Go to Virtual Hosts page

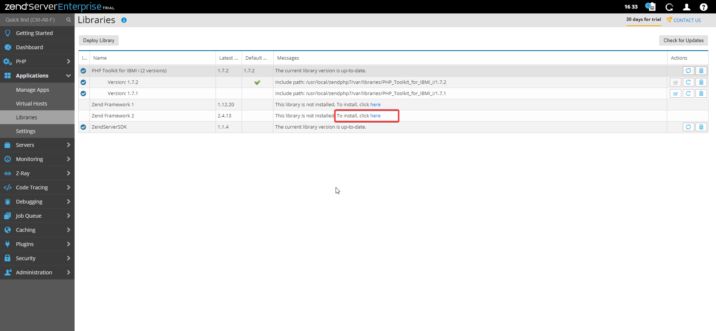[x=31, y=104]
